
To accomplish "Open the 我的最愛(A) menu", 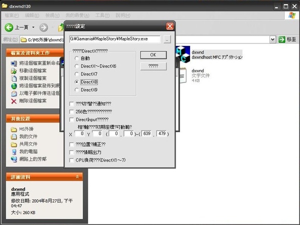I will coord(77,15).
